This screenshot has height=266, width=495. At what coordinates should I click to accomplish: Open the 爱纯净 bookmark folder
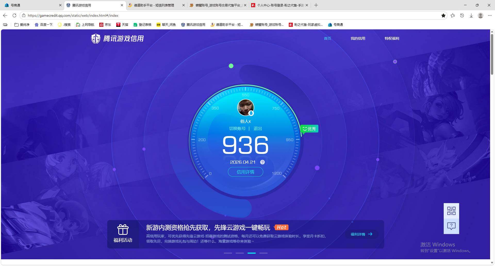click(x=22, y=25)
